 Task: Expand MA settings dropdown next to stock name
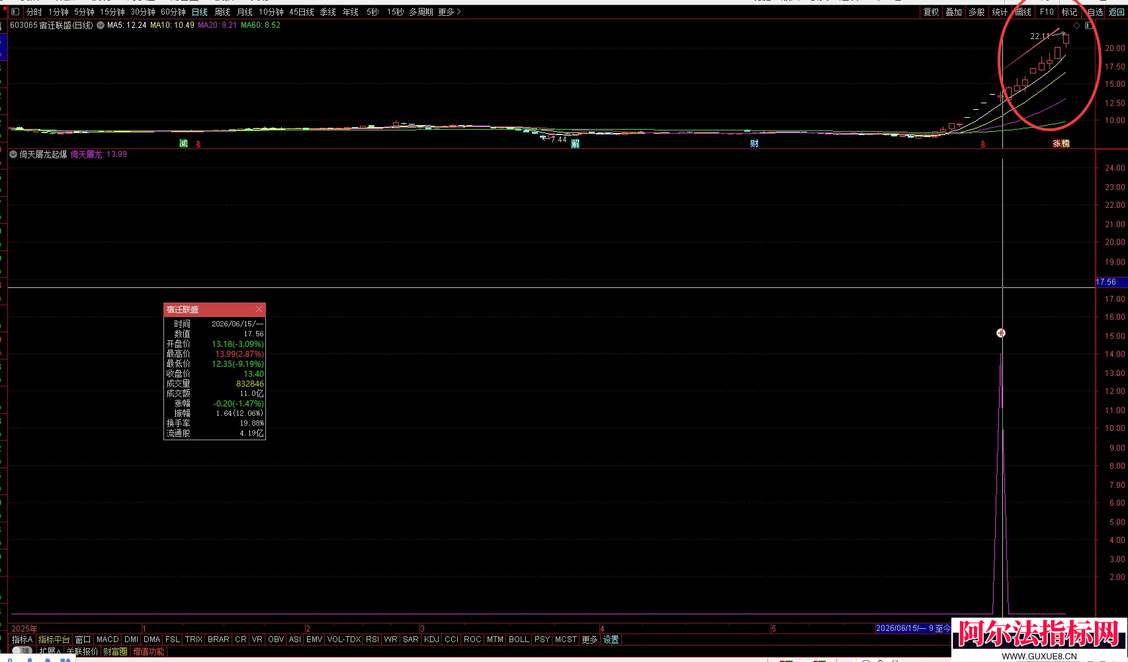[101, 25]
